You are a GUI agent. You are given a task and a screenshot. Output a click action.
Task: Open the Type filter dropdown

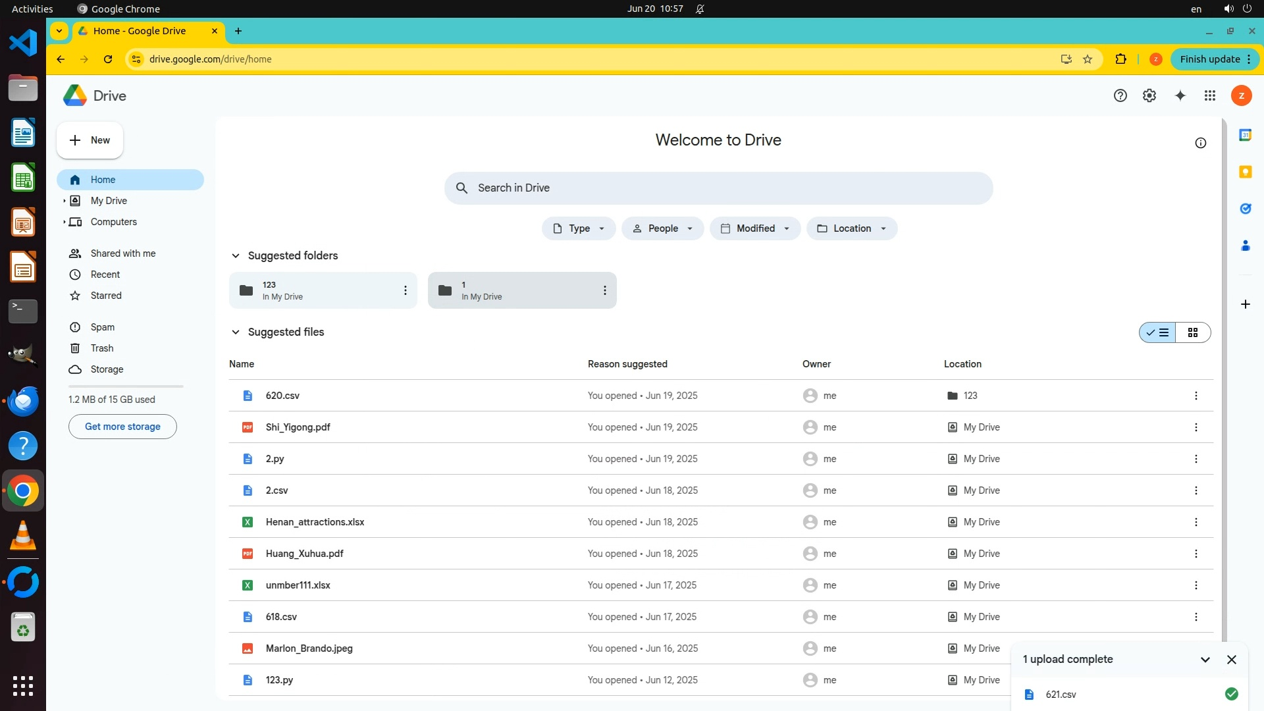pos(579,228)
